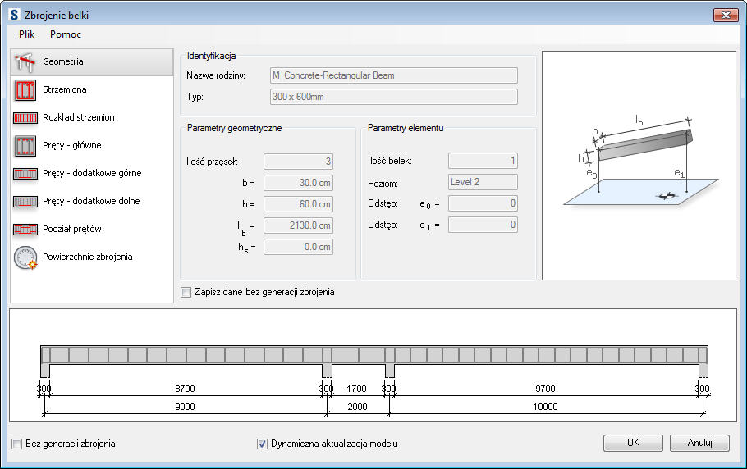Click the Typ field 300 x 600mm
Screen dimensions: 747x469
pyautogui.click(x=393, y=97)
